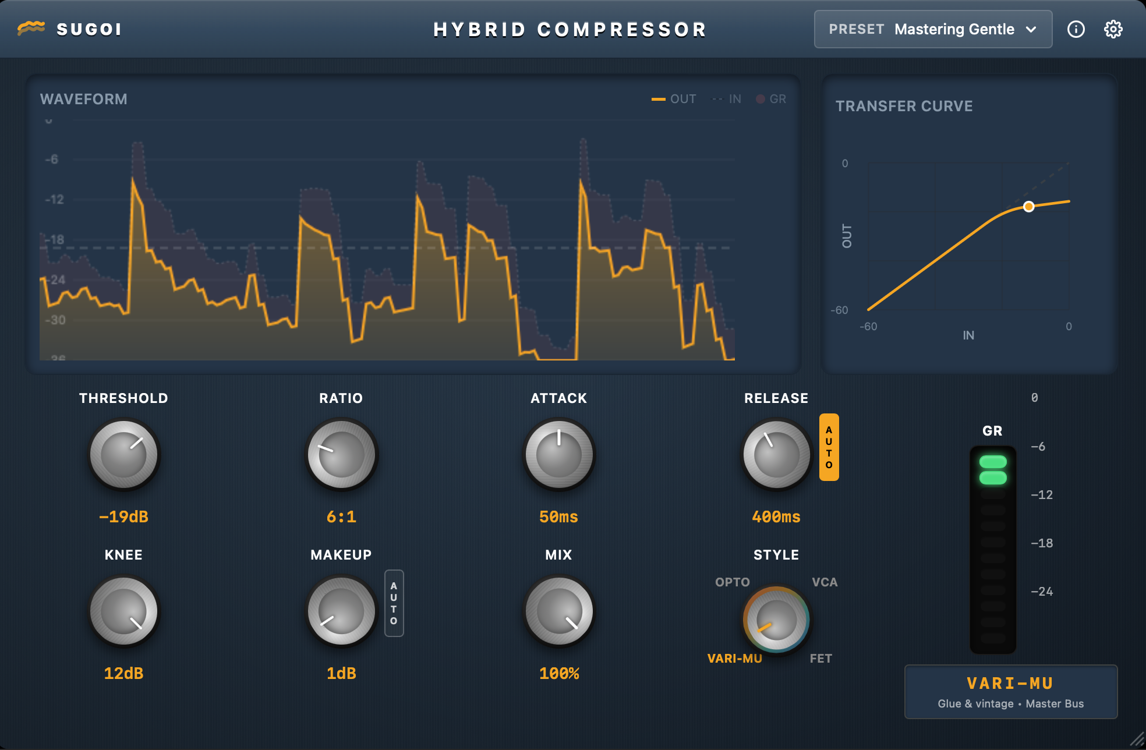Click the Attack knob
Screen dimensions: 1146x750
(558, 455)
